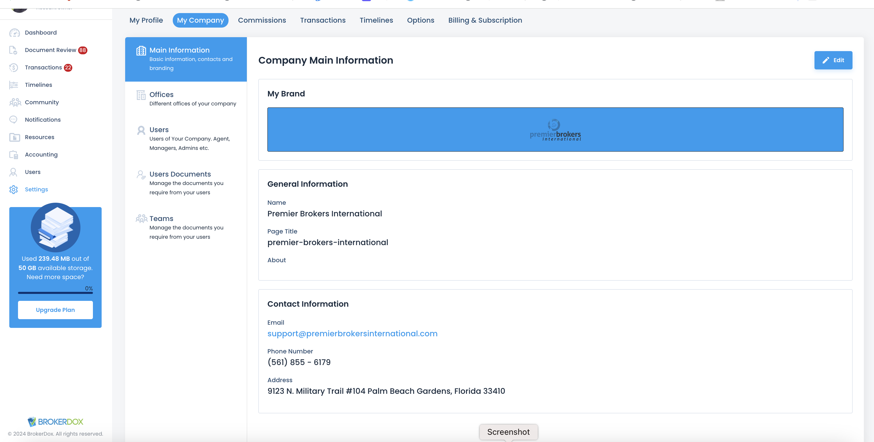Image resolution: width=874 pixels, height=442 pixels.
Task: Click the pencil icon on Edit button
Action: click(826, 60)
